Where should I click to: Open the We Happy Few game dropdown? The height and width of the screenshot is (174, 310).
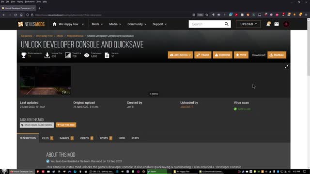(x=83, y=24)
